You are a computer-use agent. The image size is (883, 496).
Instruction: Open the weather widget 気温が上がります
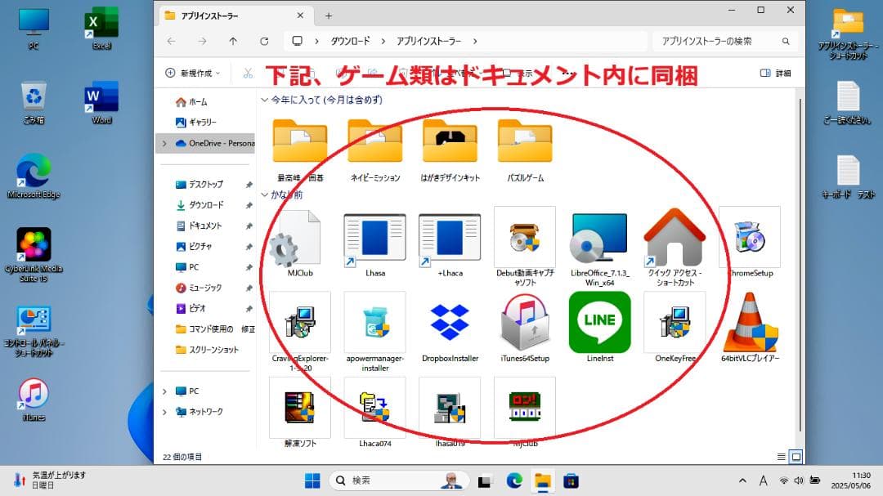(50, 480)
